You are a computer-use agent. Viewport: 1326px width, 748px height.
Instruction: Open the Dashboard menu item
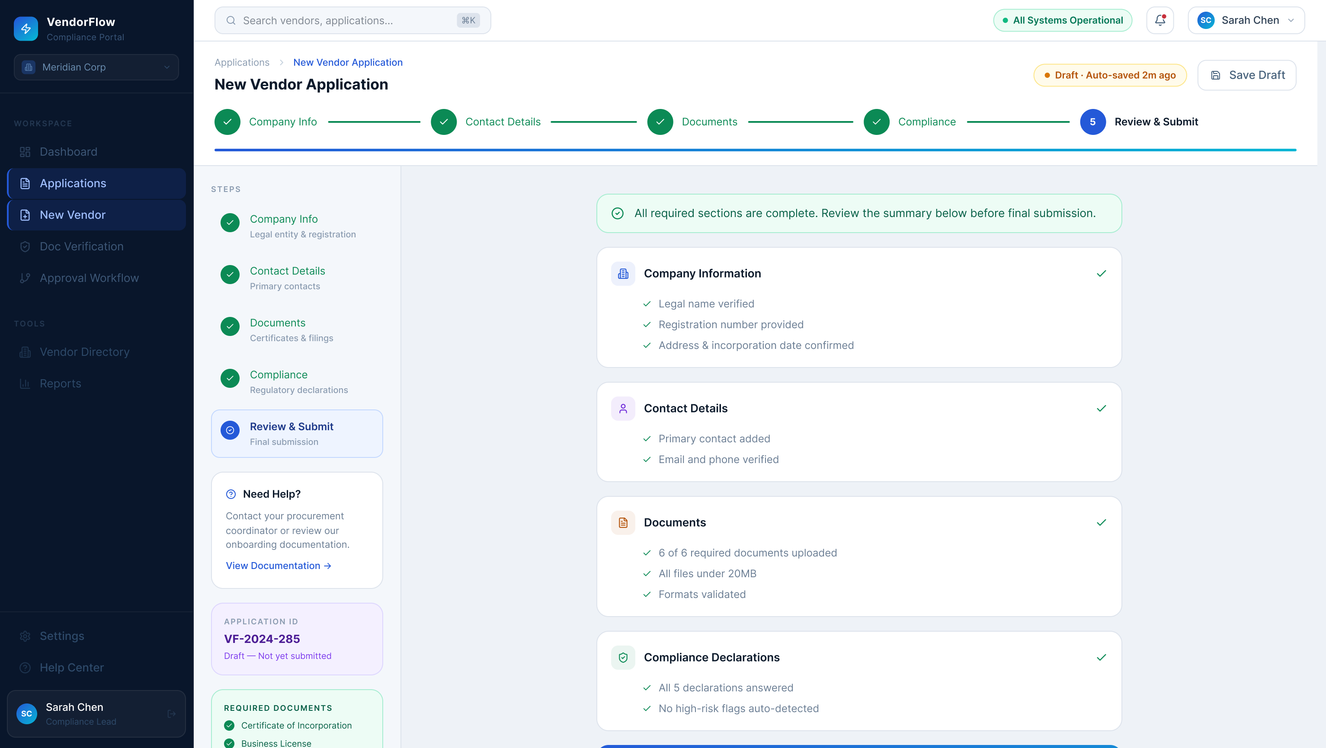tap(96, 152)
